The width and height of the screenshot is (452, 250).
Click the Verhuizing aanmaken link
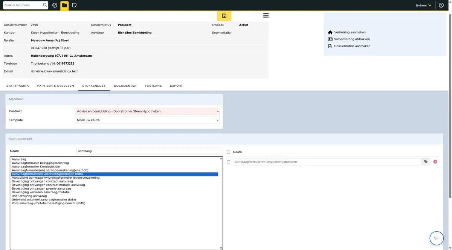[x=350, y=32]
